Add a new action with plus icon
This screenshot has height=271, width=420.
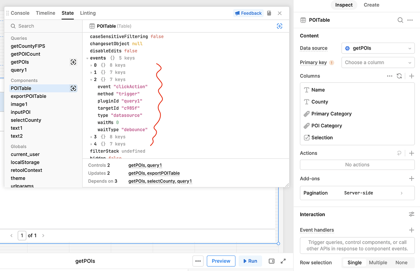click(412, 153)
